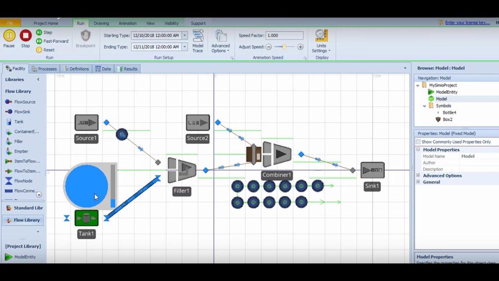The width and height of the screenshot is (499, 281).
Task: Switch to Drawing ribbon tab
Action: coord(101,23)
